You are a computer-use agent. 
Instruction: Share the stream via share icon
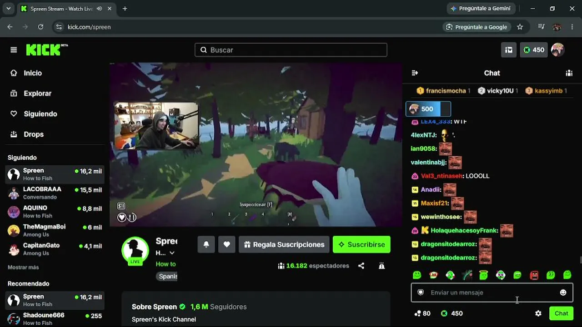[x=361, y=266]
